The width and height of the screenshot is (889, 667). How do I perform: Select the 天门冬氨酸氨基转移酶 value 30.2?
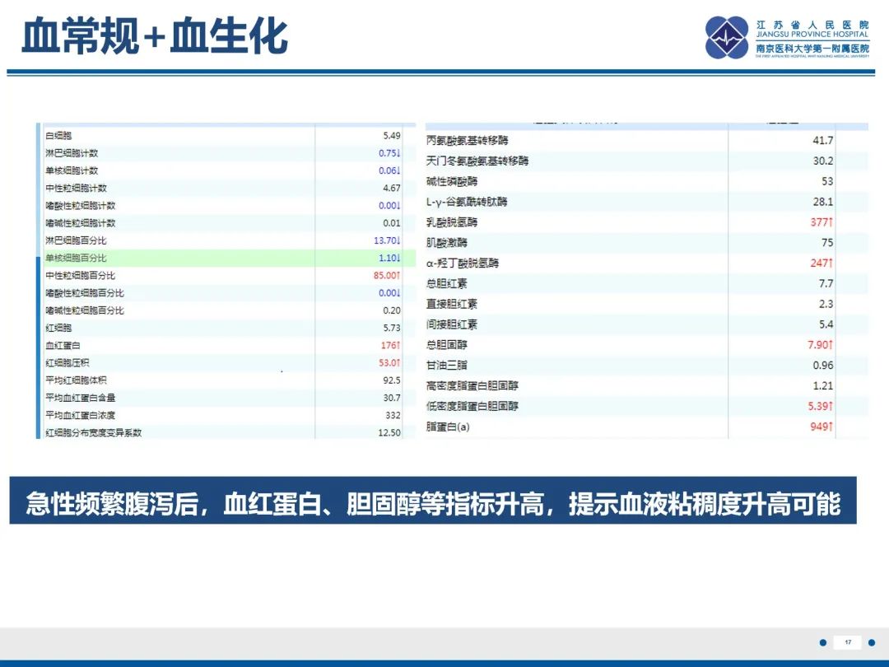(x=822, y=161)
